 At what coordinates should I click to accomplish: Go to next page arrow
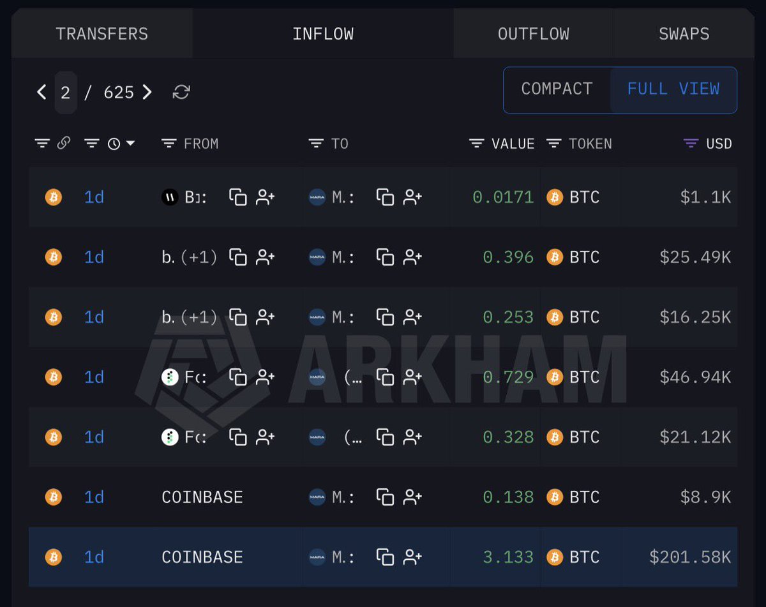147,93
